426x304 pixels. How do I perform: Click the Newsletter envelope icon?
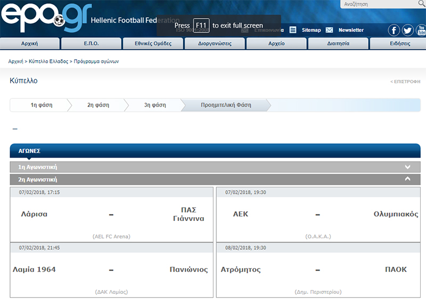[329, 30]
